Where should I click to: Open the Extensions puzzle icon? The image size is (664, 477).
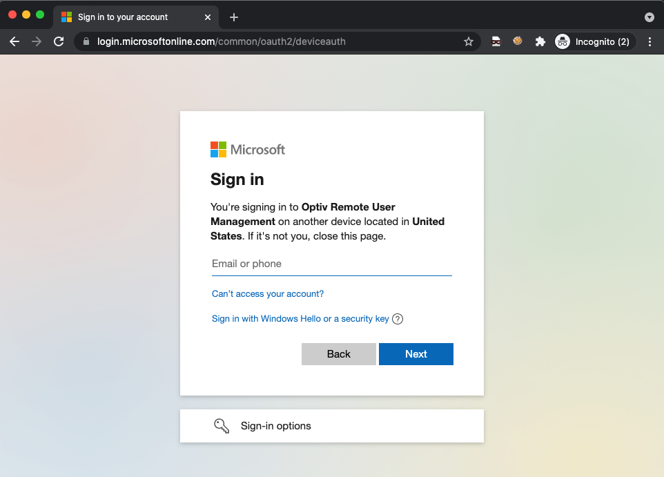click(x=540, y=41)
